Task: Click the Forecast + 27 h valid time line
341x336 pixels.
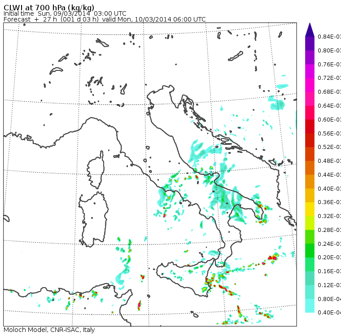Action: pos(105,19)
